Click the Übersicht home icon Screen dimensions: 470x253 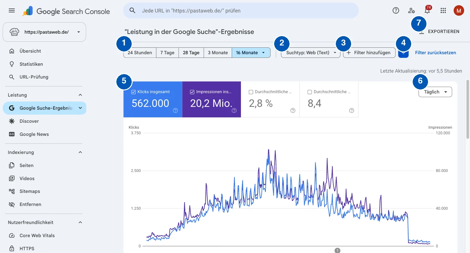12,51
